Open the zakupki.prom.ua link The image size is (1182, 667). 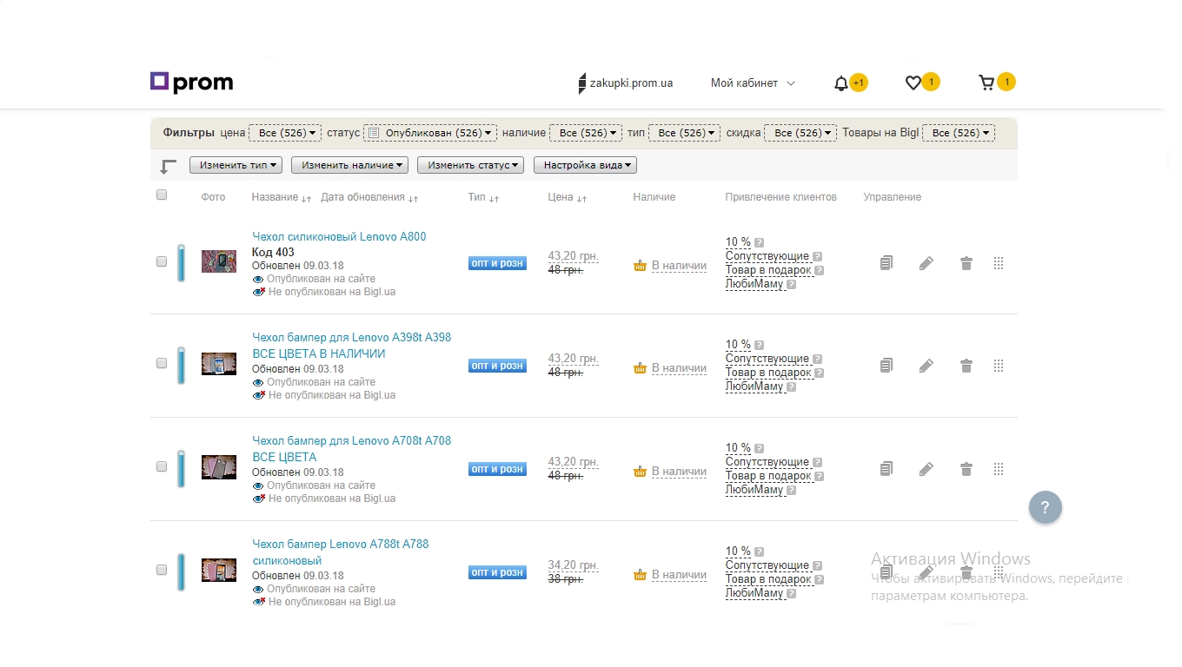(626, 83)
